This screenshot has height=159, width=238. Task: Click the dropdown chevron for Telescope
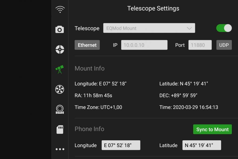point(189,28)
